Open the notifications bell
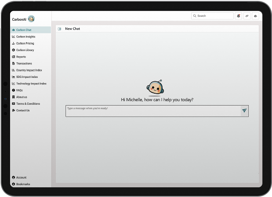 [x=239, y=16]
